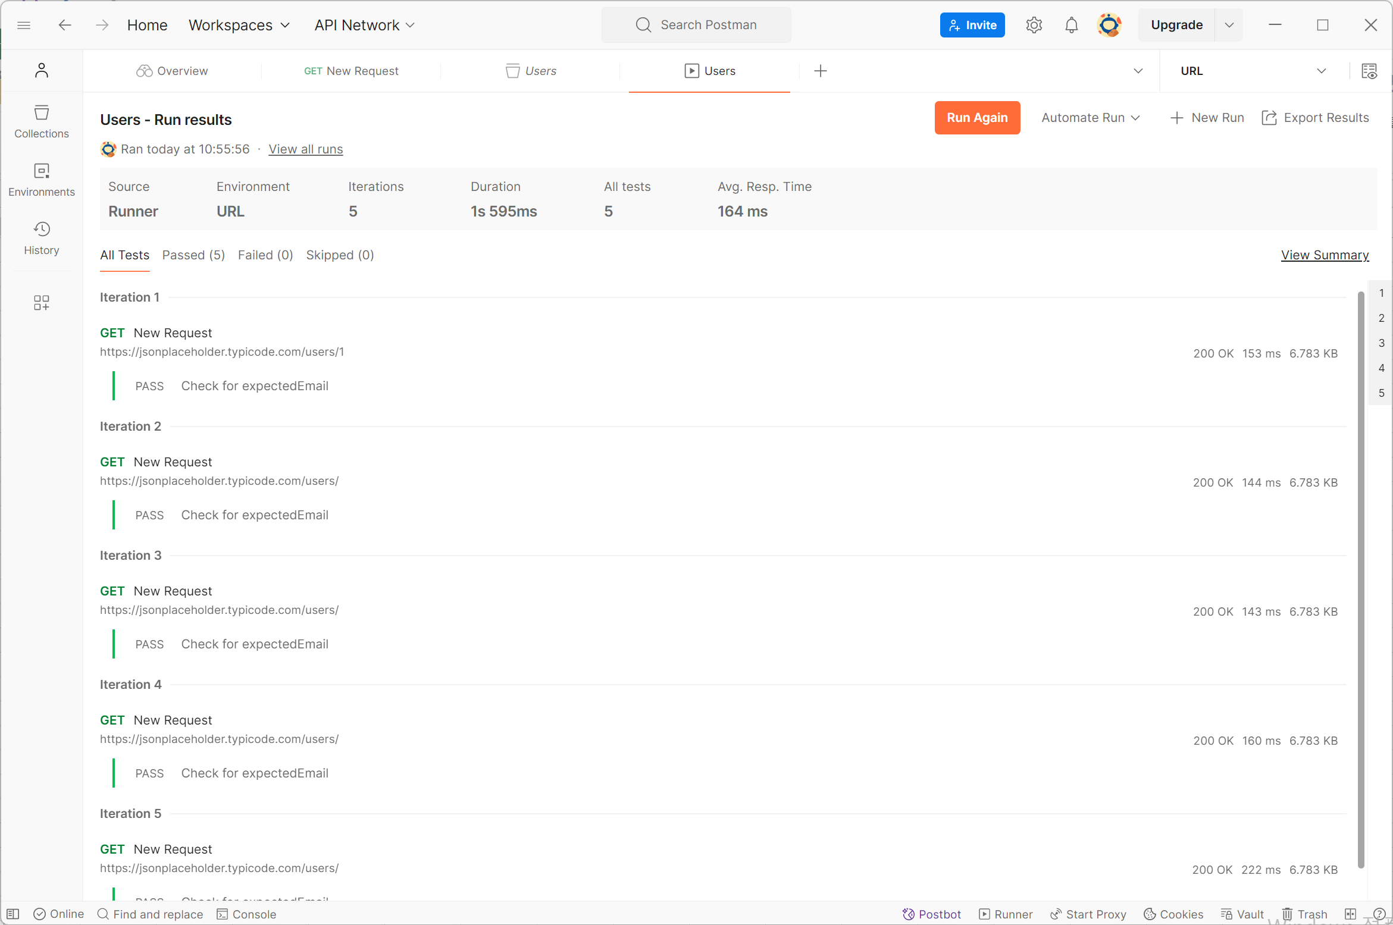The image size is (1393, 925).
Task: Switch to the Passed (5) tab
Action: click(x=193, y=255)
